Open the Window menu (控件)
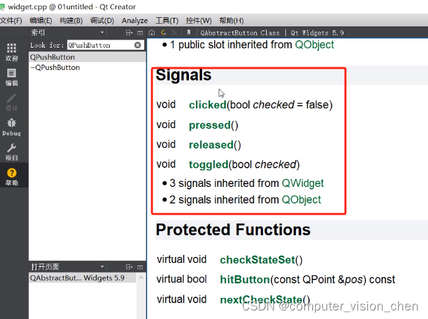428x319 pixels. 199,20
